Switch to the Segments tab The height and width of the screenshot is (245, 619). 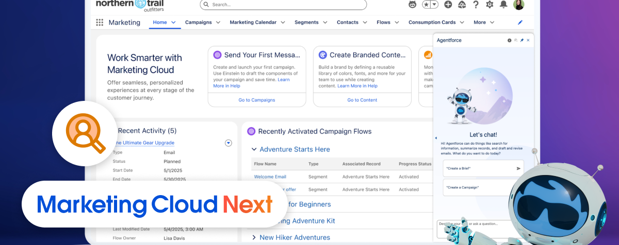tap(307, 23)
